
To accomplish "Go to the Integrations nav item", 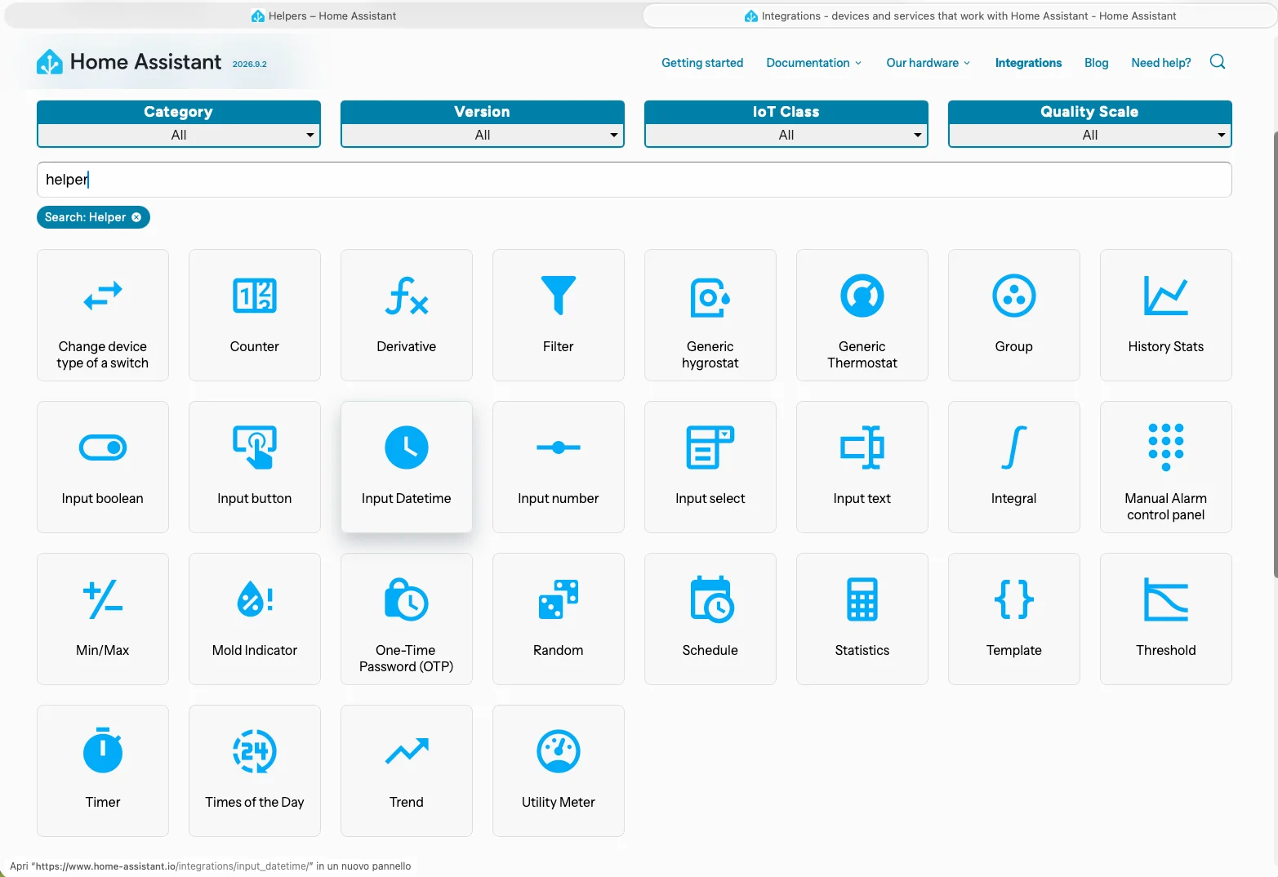I will [x=1028, y=63].
